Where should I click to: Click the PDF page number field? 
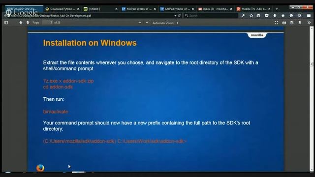[x=47, y=23]
